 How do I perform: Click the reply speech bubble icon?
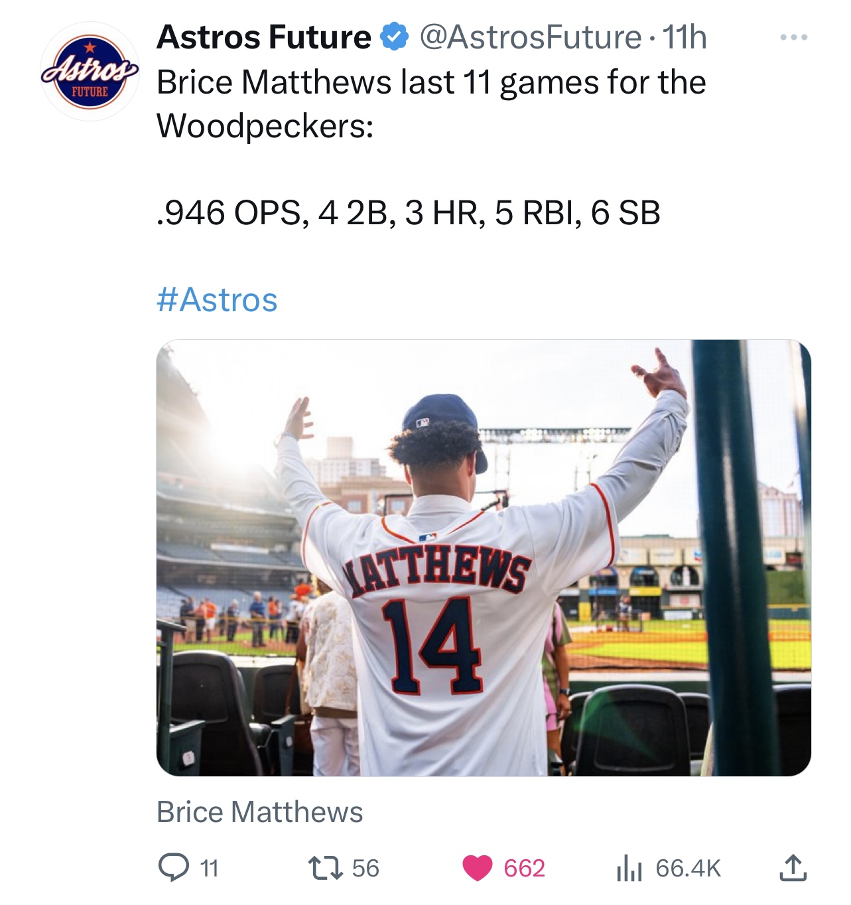(x=173, y=867)
